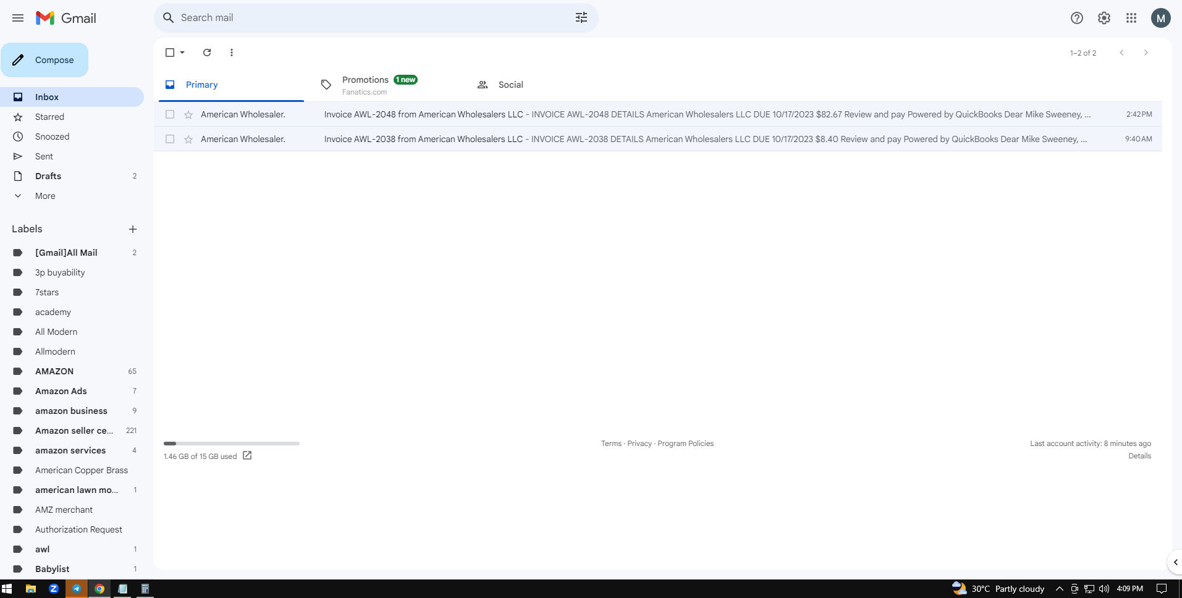Screen dimensions: 1182x598
Task: Click the search magnifier icon
Action: point(168,18)
